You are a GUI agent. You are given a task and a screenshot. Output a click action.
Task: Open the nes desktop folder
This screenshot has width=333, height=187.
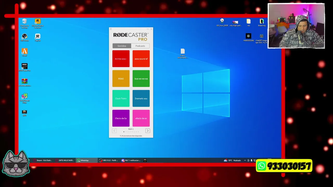248,23
